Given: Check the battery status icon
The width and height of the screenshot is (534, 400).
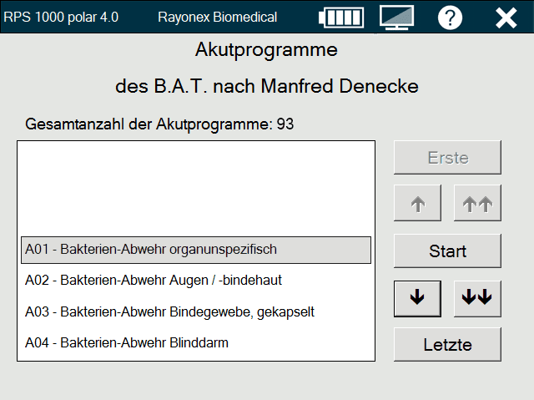Looking at the screenshot, I should point(342,18).
